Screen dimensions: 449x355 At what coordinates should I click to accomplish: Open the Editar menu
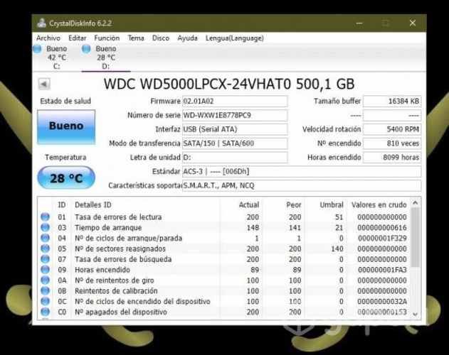[77, 38]
